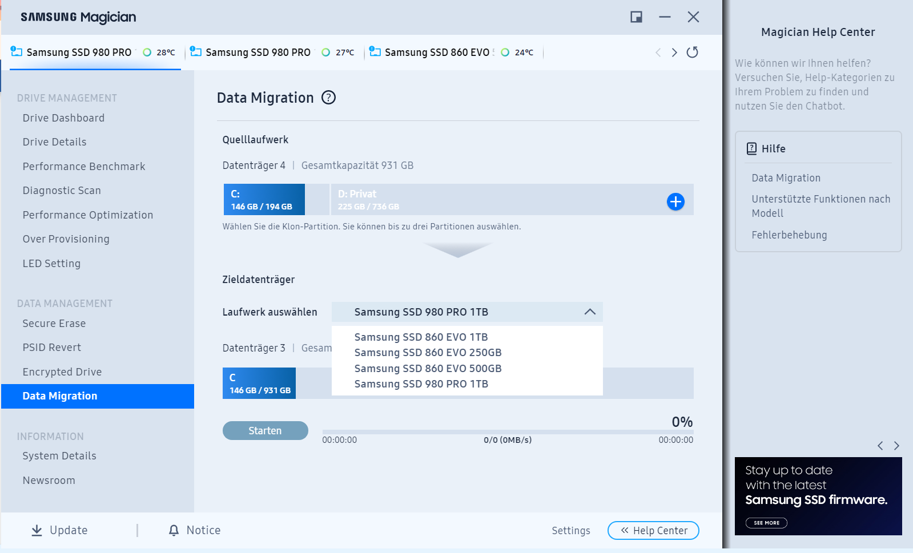The image size is (913, 553).
Task: Open Performance Optimization page
Action: point(88,215)
